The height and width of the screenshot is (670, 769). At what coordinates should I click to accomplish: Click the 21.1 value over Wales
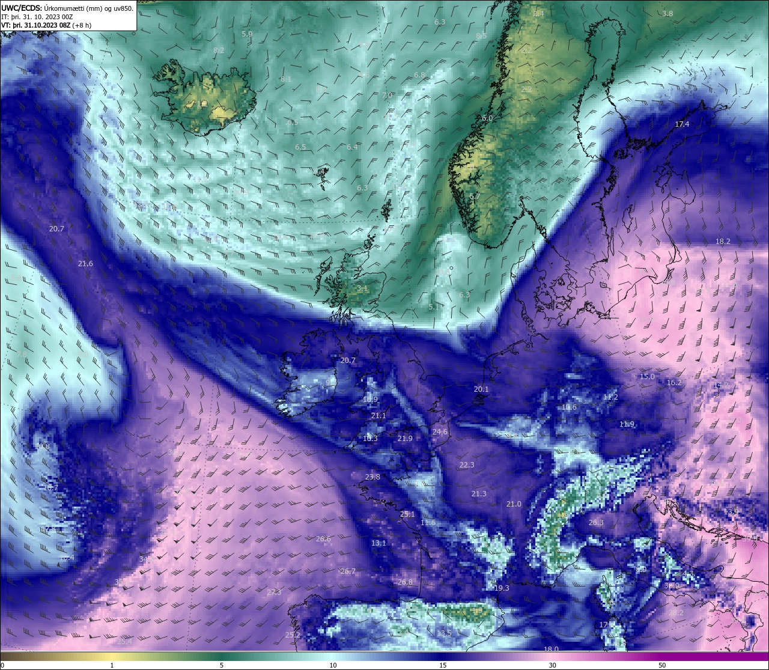(x=378, y=416)
